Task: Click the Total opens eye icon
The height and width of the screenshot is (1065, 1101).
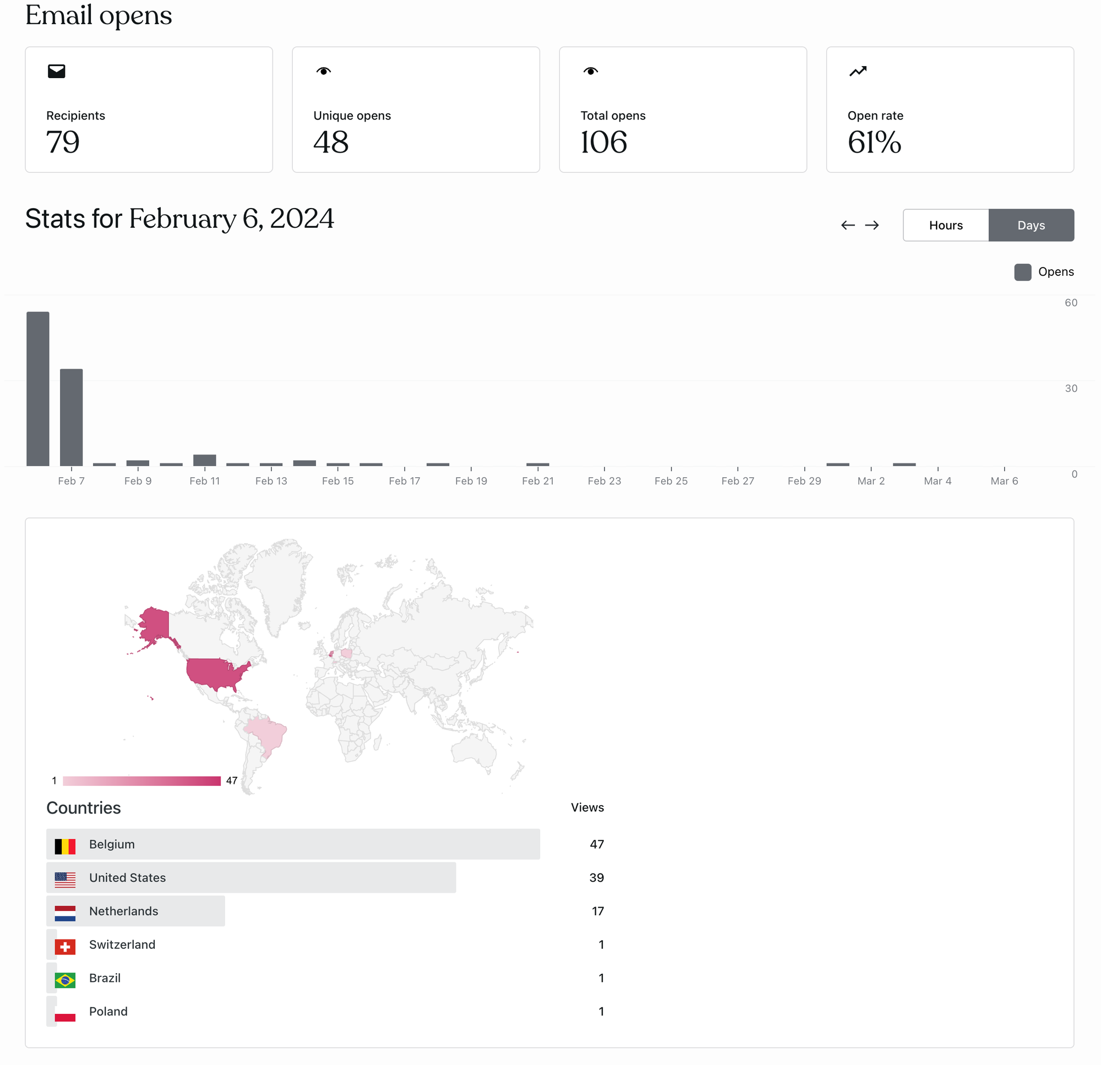Action: click(x=590, y=72)
